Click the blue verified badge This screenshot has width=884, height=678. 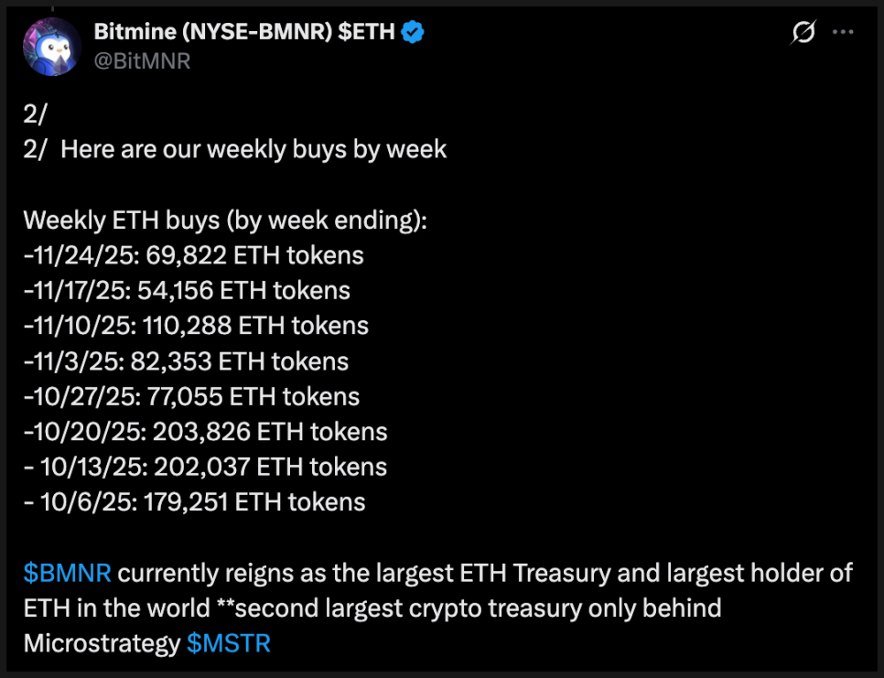tap(415, 33)
